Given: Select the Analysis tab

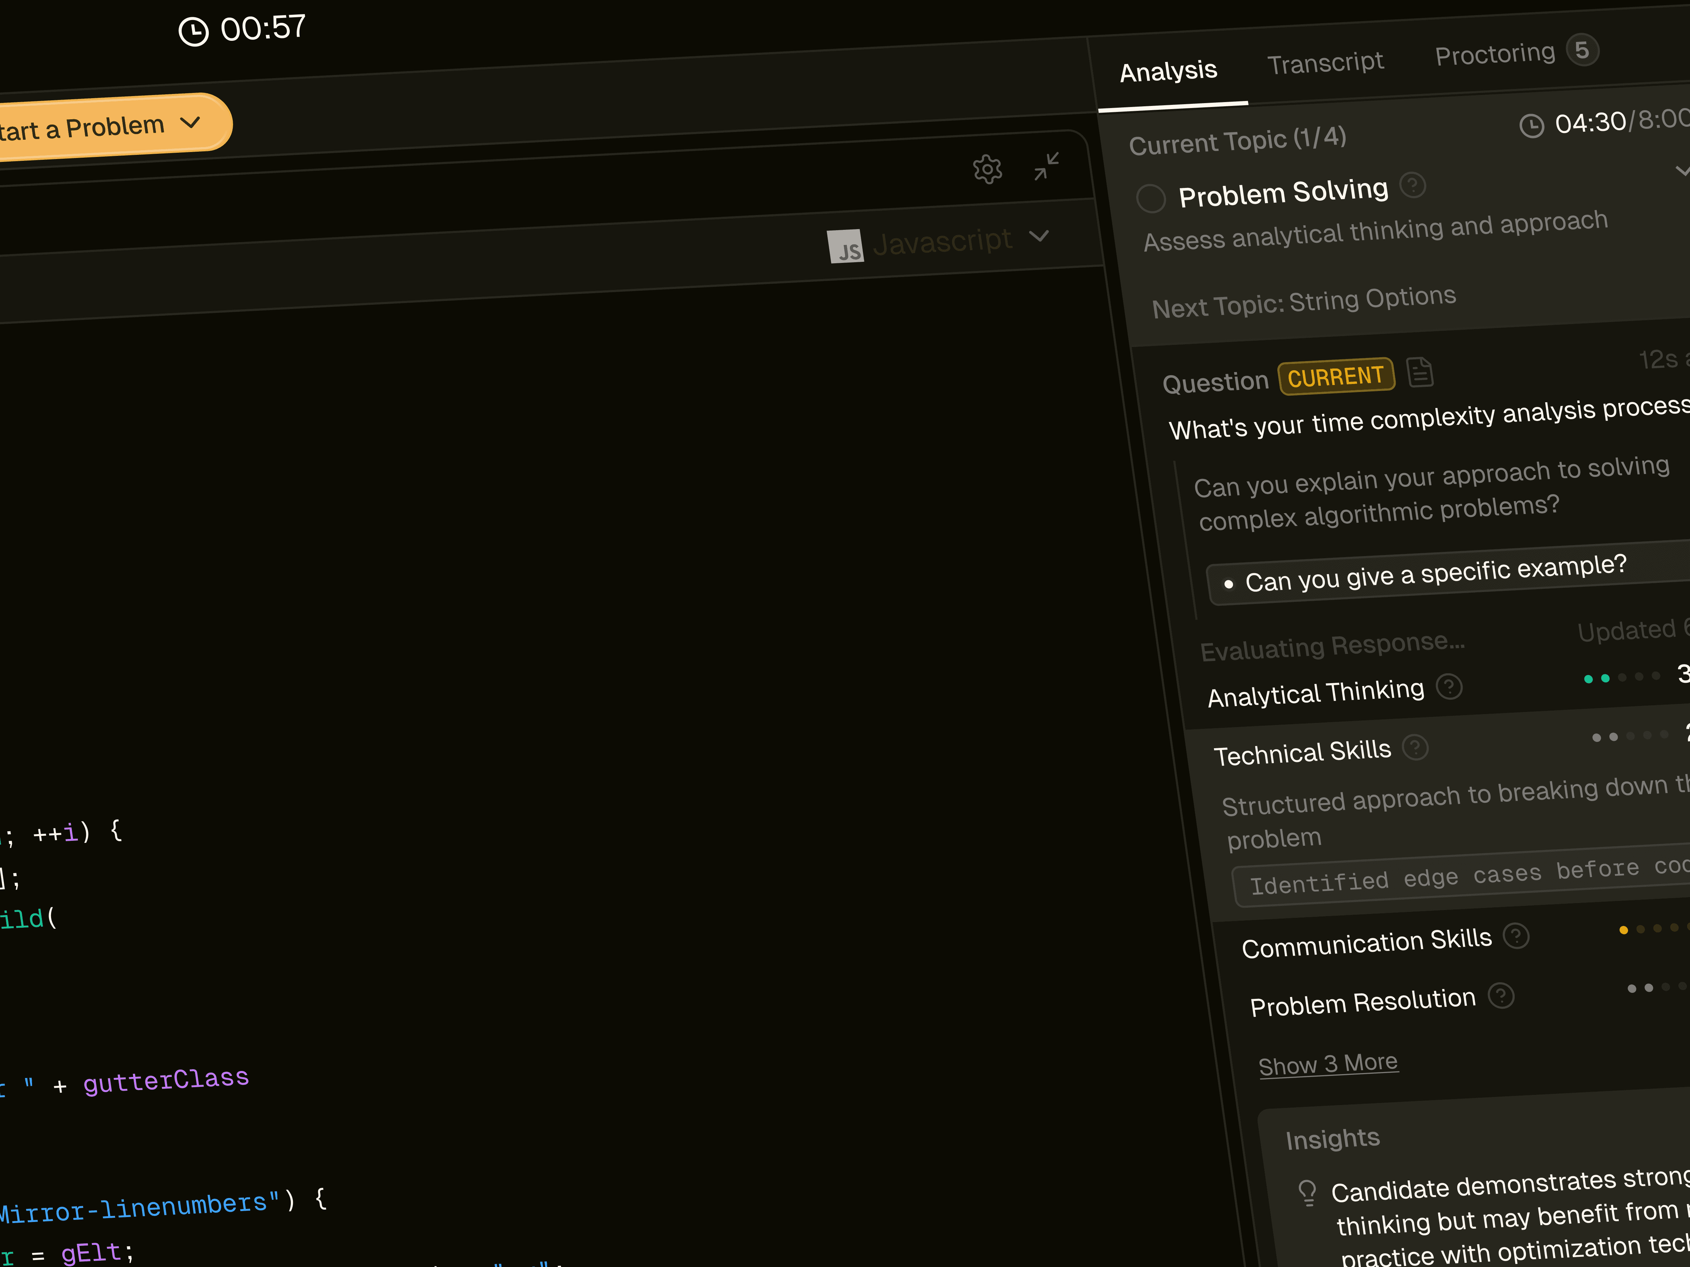Looking at the screenshot, I should click(x=1168, y=72).
